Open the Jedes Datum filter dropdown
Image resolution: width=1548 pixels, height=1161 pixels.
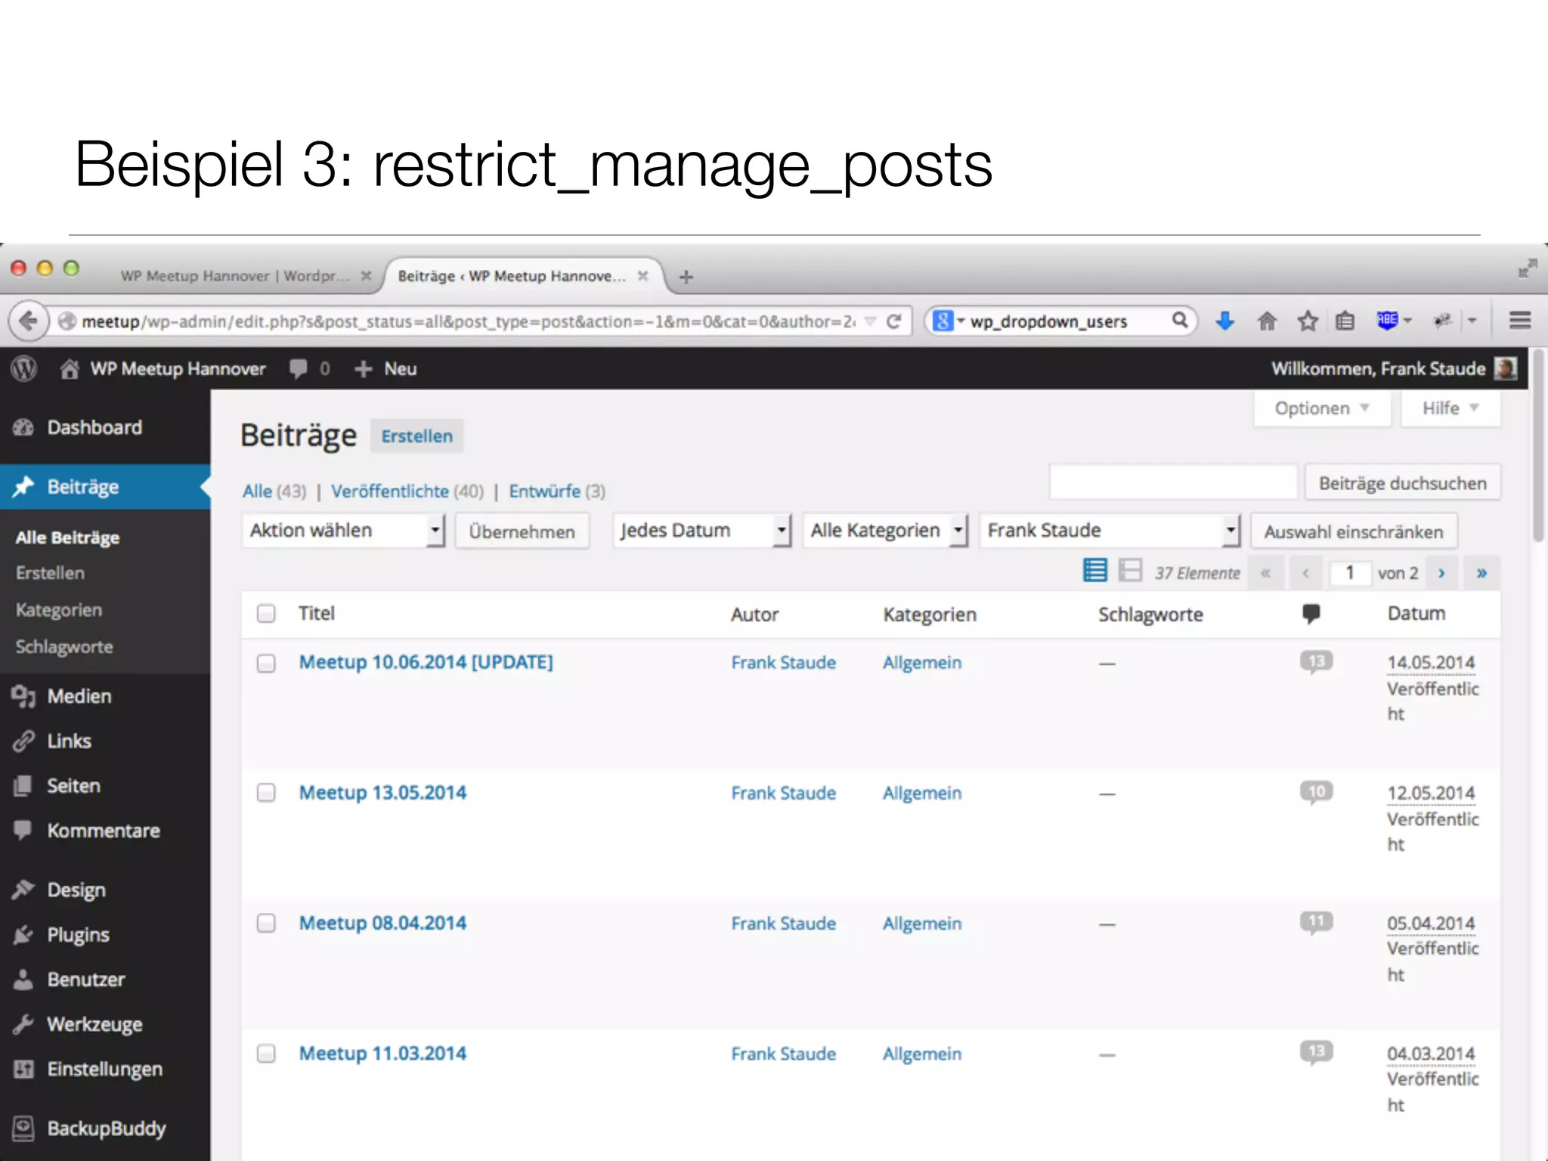pos(702,531)
